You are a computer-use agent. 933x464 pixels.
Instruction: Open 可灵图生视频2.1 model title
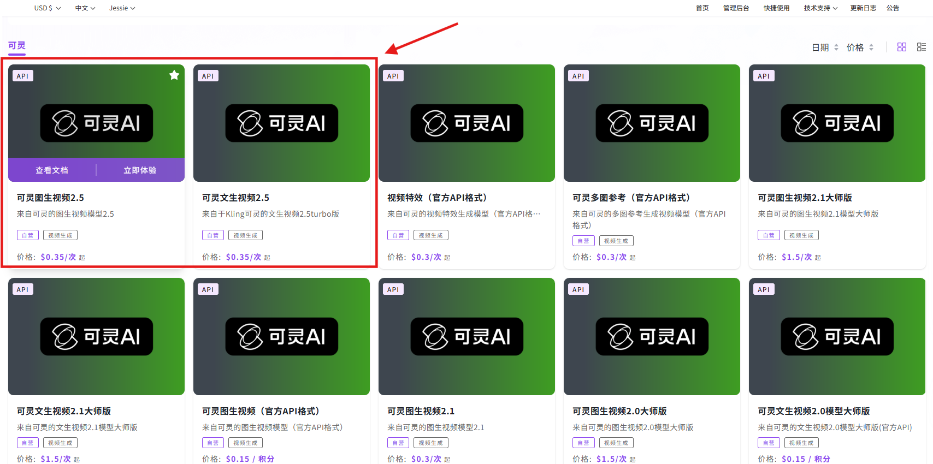pos(421,411)
